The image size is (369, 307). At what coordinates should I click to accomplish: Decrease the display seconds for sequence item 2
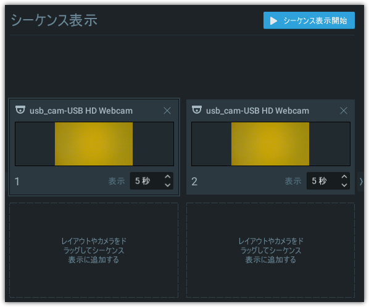344,185
